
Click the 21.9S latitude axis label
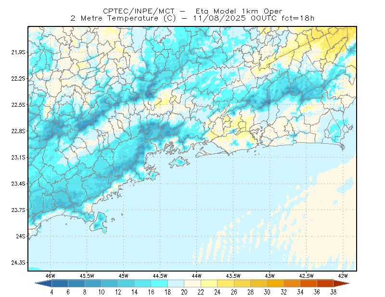18,52
